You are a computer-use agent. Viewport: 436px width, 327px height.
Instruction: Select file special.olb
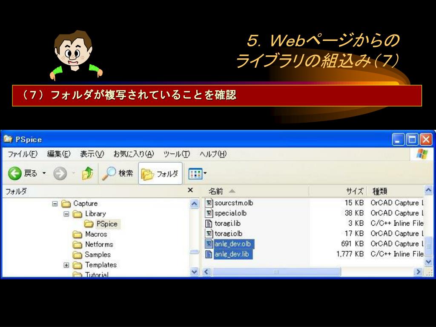click(230, 213)
